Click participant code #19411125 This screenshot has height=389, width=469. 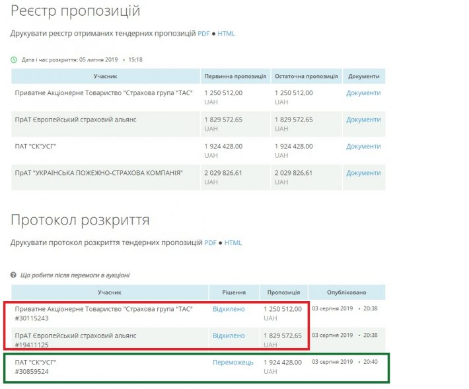point(32,345)
